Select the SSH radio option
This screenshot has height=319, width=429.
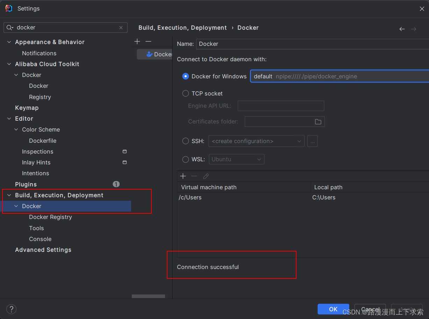[x=186, y=141]
